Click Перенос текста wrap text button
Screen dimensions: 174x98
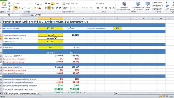coord(71,4)
